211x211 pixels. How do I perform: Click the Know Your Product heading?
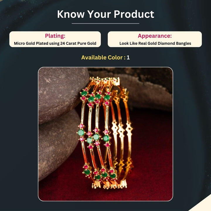click(105, 14)
